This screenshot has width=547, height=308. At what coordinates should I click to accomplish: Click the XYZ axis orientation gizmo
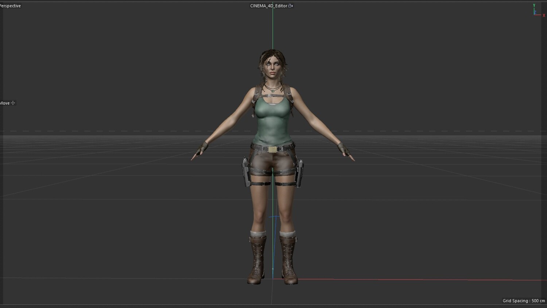538,11
